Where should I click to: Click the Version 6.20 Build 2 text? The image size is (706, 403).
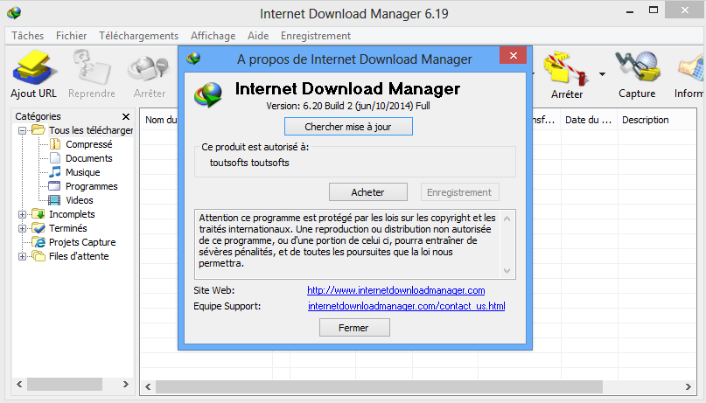point(348,106)
